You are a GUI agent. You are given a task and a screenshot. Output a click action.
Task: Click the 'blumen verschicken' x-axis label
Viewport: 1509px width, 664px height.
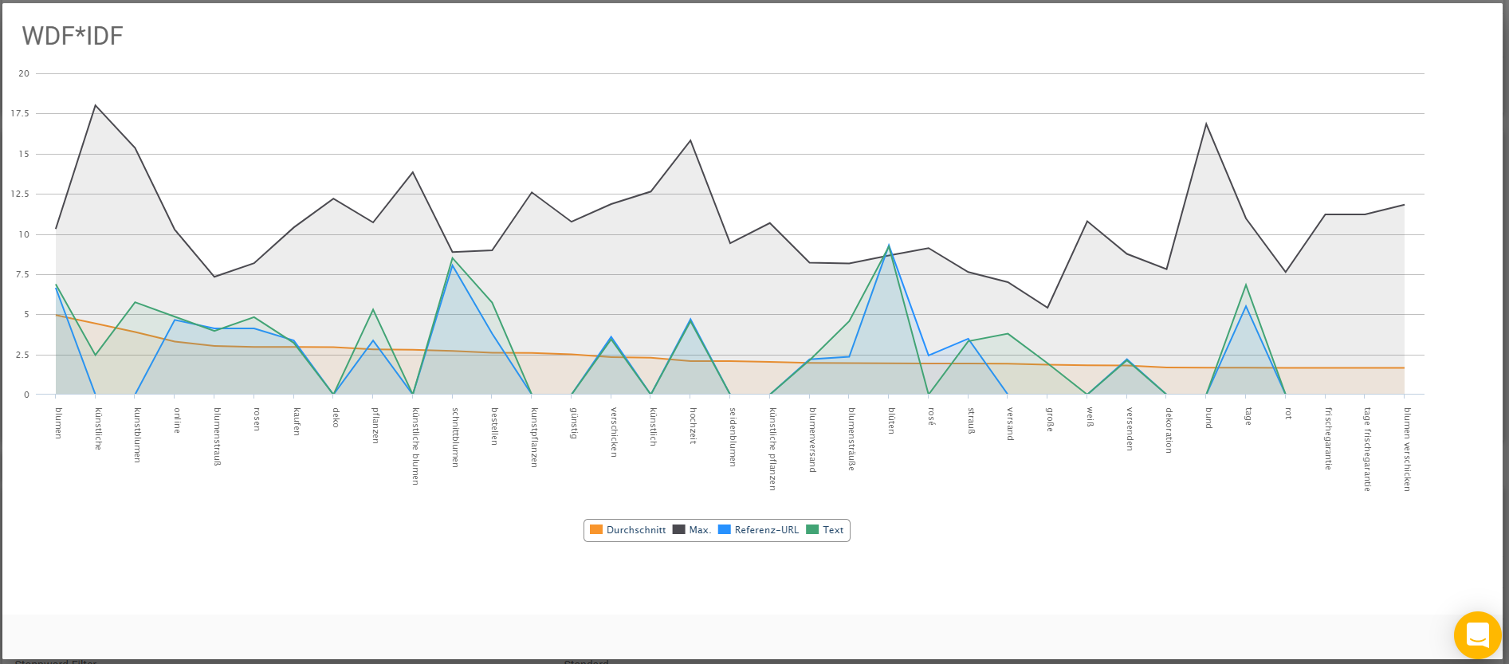(1407, 450)
